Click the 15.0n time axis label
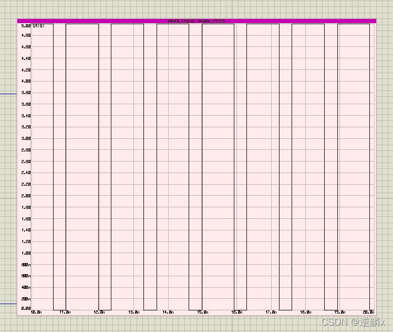The height and width of the screenshot is (332, 393). 202,312
